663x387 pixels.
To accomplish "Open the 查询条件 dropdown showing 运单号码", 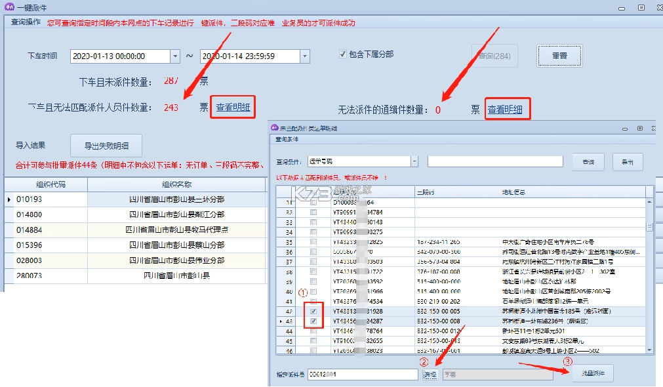I will (415, 161).
